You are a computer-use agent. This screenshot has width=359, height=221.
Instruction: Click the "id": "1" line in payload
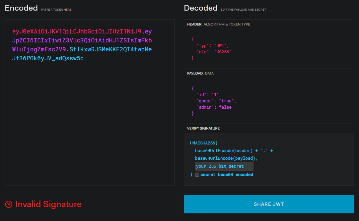tap(208, 94)
